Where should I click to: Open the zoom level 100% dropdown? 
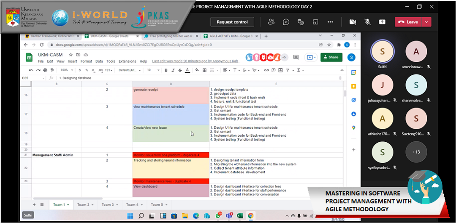tap(66, 70)
